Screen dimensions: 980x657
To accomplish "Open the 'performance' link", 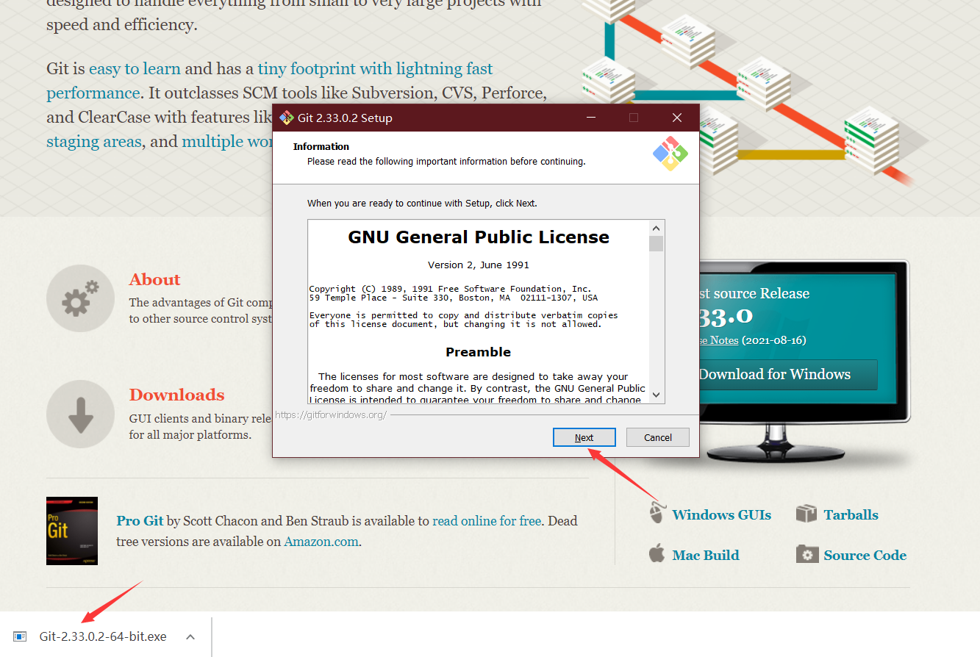I will (93, 93).
